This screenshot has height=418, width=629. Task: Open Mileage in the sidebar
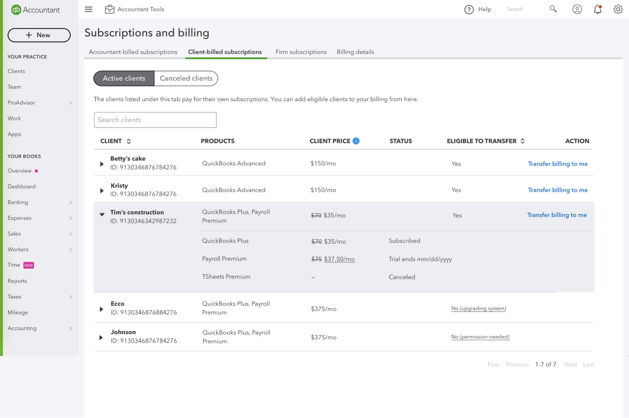[x=18, y=312]
